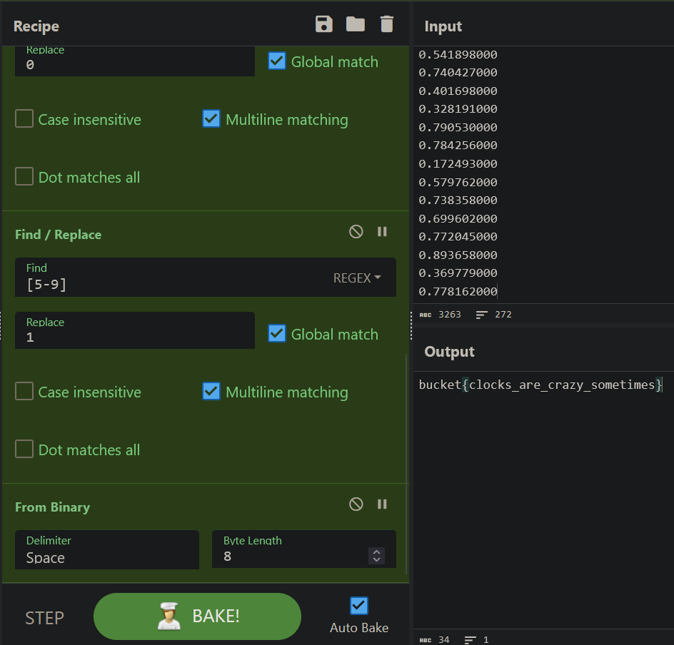Click the Replace field containing 0
This screenshot has width=674, height=645.
[135, 61]
